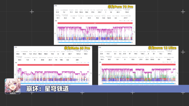The height and width of the screenshot is (106, 189).
Task: Toggle the SmallJank legend series in Pura 70 Pro chart
Action: pos(93,44)
